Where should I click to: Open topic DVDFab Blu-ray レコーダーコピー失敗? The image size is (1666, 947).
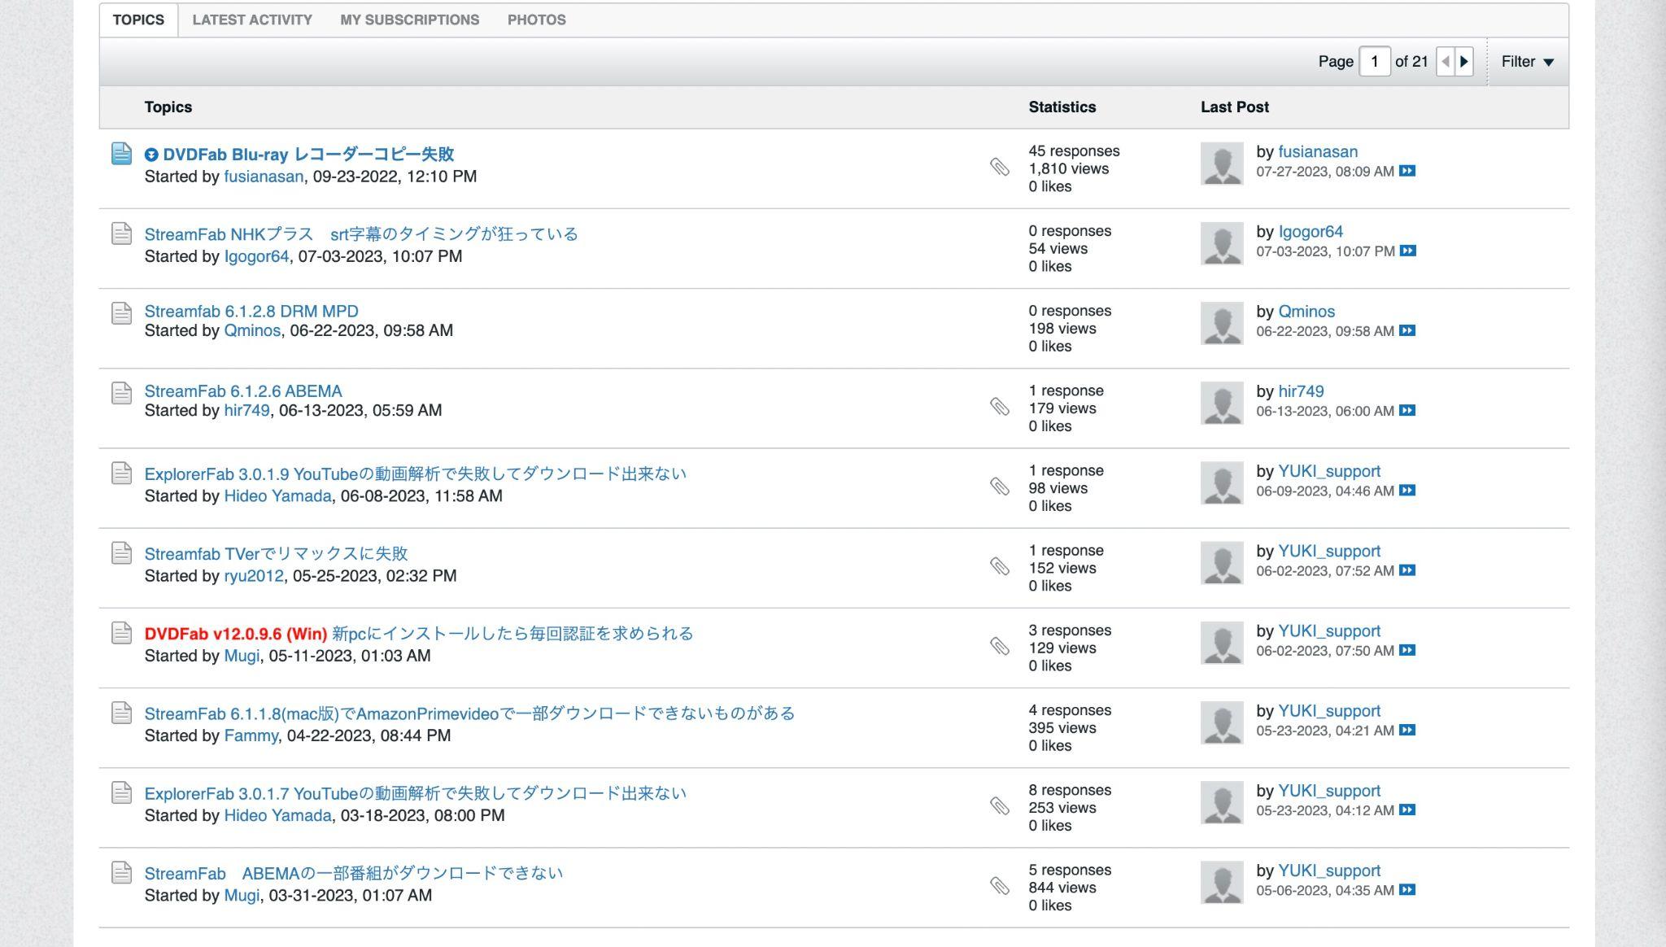coord(308,155)
